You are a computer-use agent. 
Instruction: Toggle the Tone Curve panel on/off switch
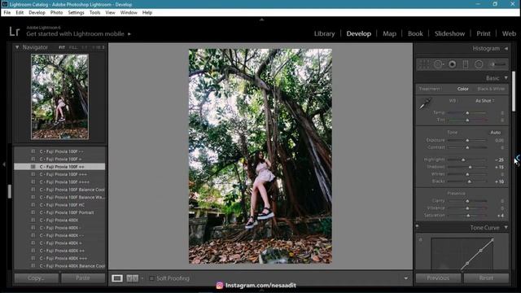point(418,226)
